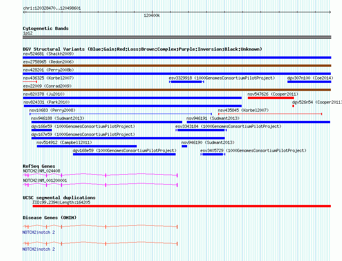Click the esv3343184 variant bar
The height and width of the screenshot is (261, 342).
tap(201, 130)
